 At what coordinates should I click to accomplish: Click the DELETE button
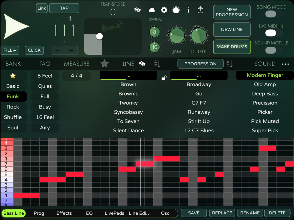pos(277,213)
